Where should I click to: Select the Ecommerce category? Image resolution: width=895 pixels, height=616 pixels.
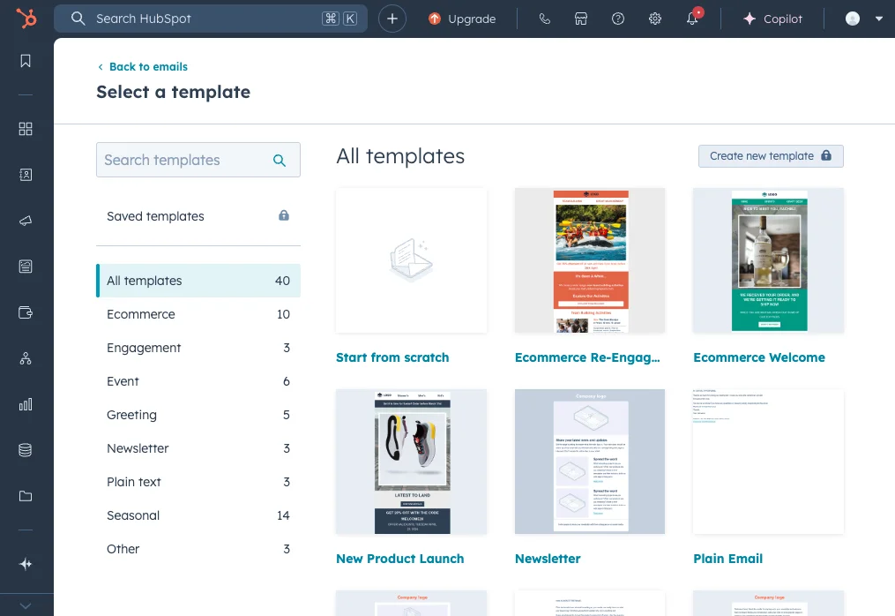point(198,314)
